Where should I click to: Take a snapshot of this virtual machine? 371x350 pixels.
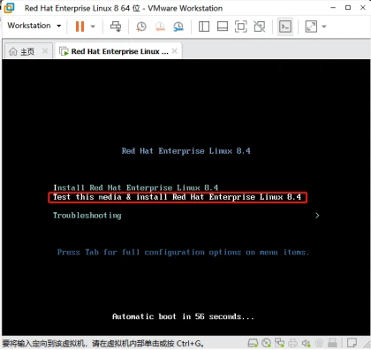point(141,27)
